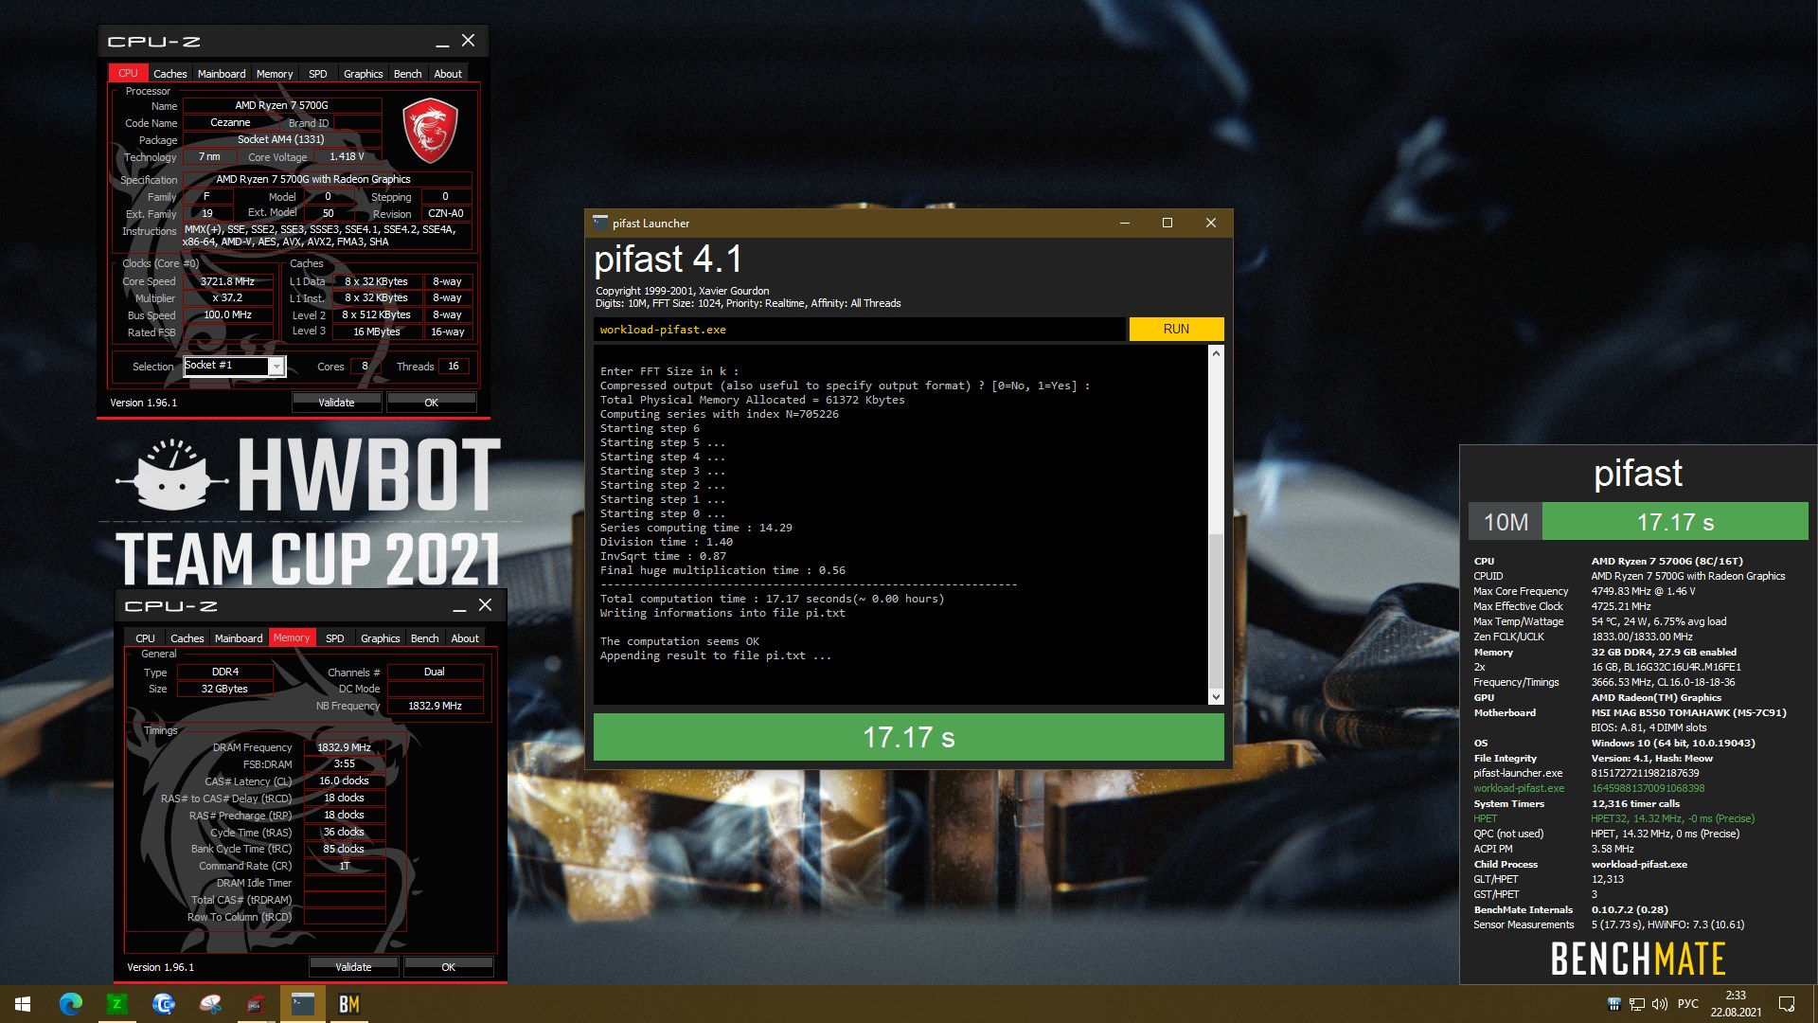Viewport: 1818px width, 1023px height.
Task: Click the green workload-pifast.exe BenchMate entry
Action: tap(1519, 788)
